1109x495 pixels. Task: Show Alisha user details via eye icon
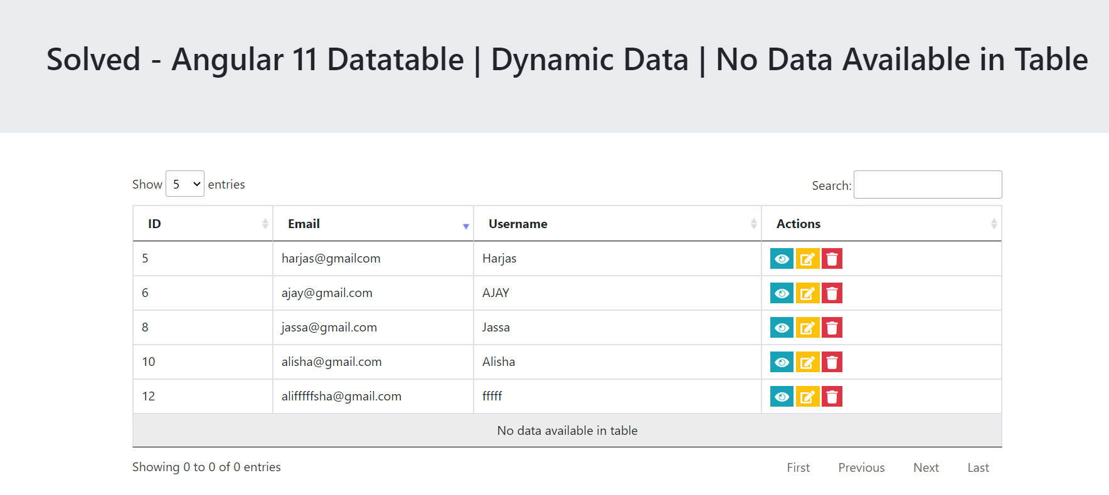[782, 362]
